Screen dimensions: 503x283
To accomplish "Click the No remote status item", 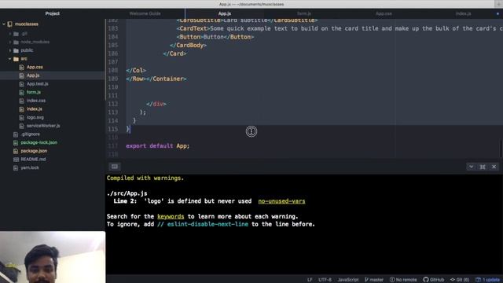I will coord(403,280).
